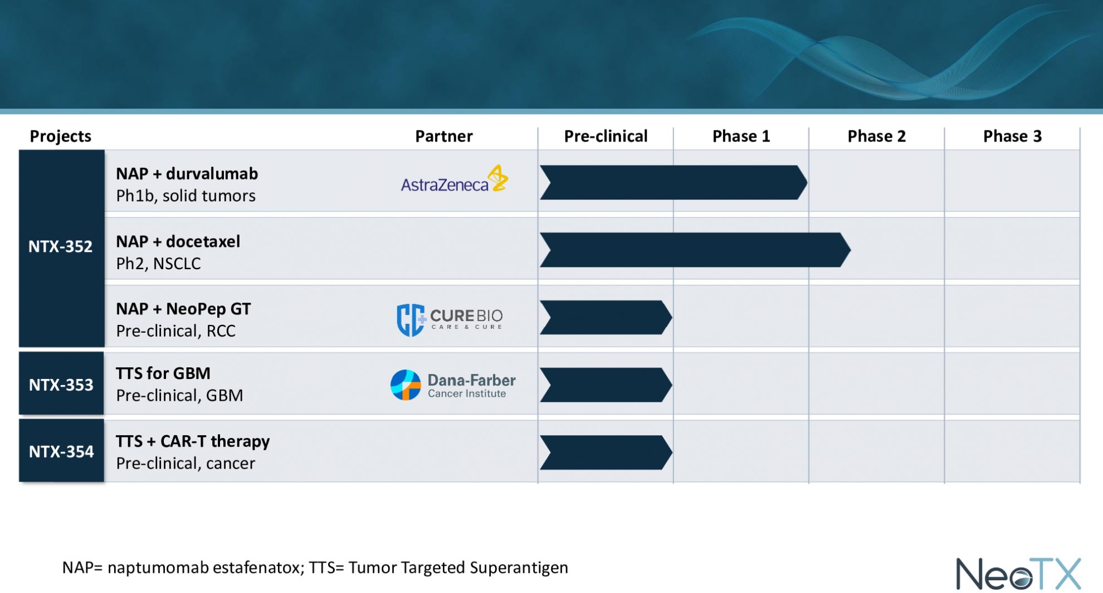
Task: Click the NeoTX logo in the corner
Action: click(x=1018, y=573)
